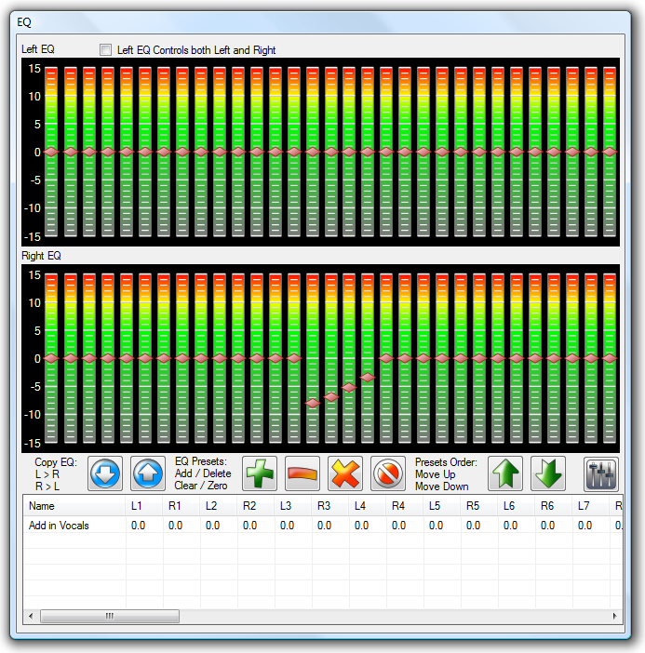
Task: Zero the EQ with the prohibited-sign button
Action: (x=388, y=473)
